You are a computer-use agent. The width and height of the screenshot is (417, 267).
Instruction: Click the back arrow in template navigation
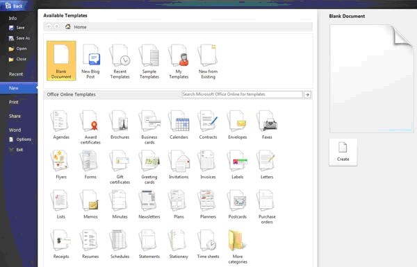click(49, 26)
